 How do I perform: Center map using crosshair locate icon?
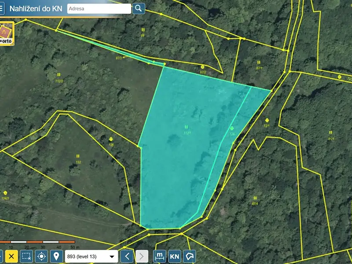pyautogui.click(x=41, y=257)
